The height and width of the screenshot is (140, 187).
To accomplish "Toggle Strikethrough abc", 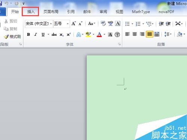I will coord(54,34).
